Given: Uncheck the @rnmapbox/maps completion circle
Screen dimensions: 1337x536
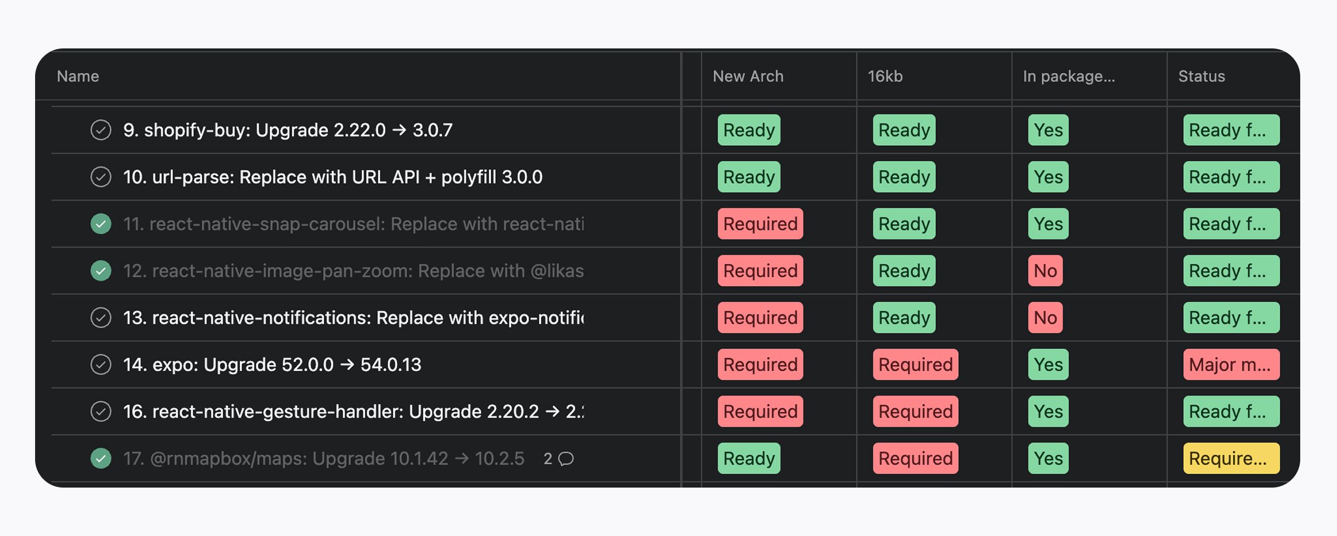Looking at the screenshot, I should [101, 459].
